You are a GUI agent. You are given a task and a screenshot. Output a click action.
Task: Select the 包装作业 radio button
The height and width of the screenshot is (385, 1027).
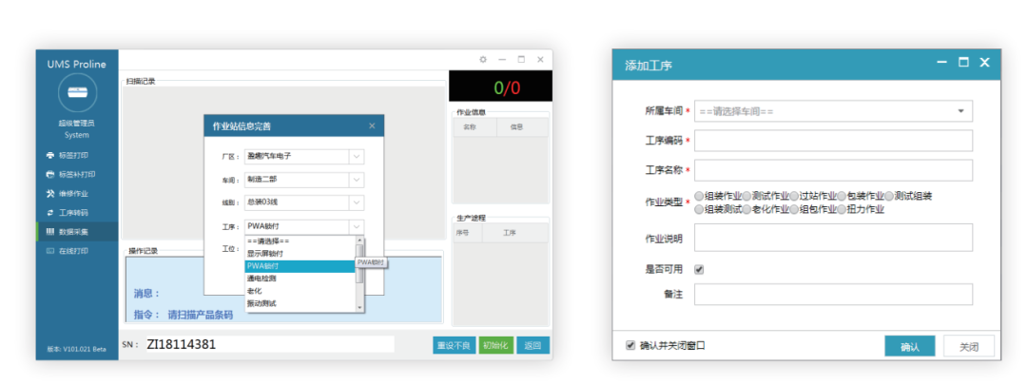pyautogui.click(x=842, y=196)
